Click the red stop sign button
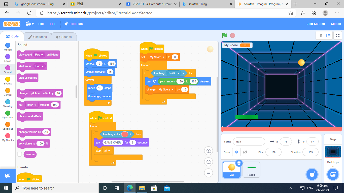 tap(233, 35)
